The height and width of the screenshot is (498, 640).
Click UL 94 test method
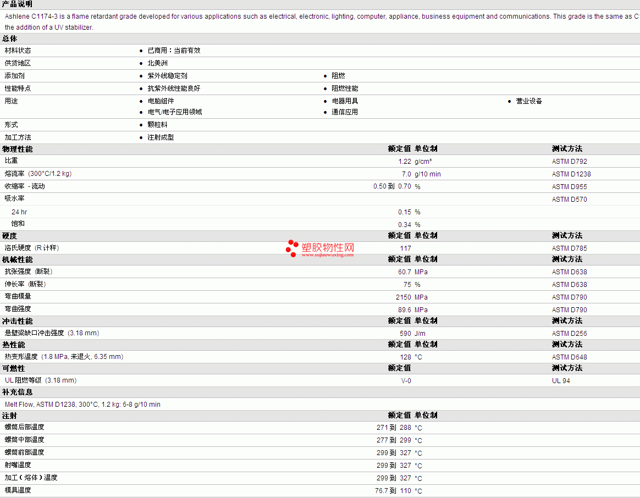(x=561, y=381)
